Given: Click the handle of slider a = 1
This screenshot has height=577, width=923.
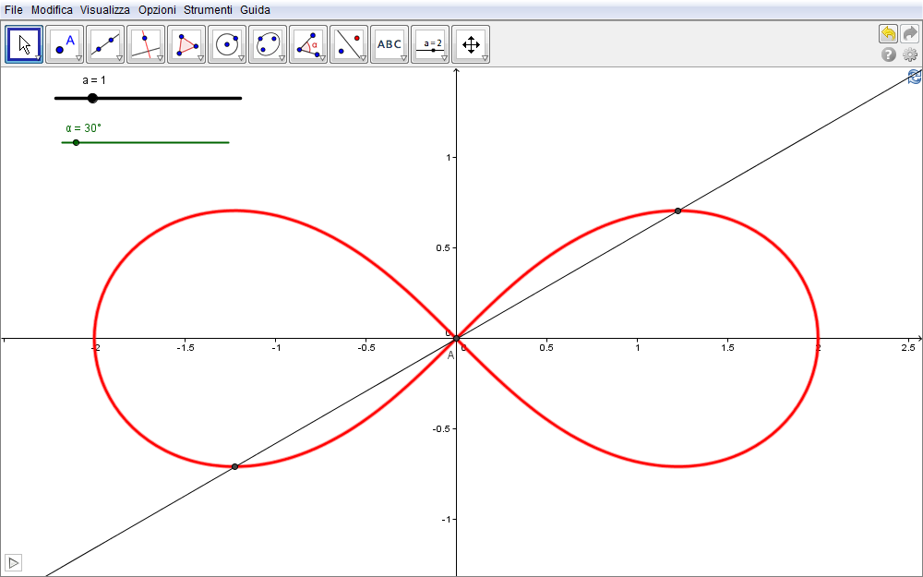Looking at the screenshot, I should click(x=92, y=98).
